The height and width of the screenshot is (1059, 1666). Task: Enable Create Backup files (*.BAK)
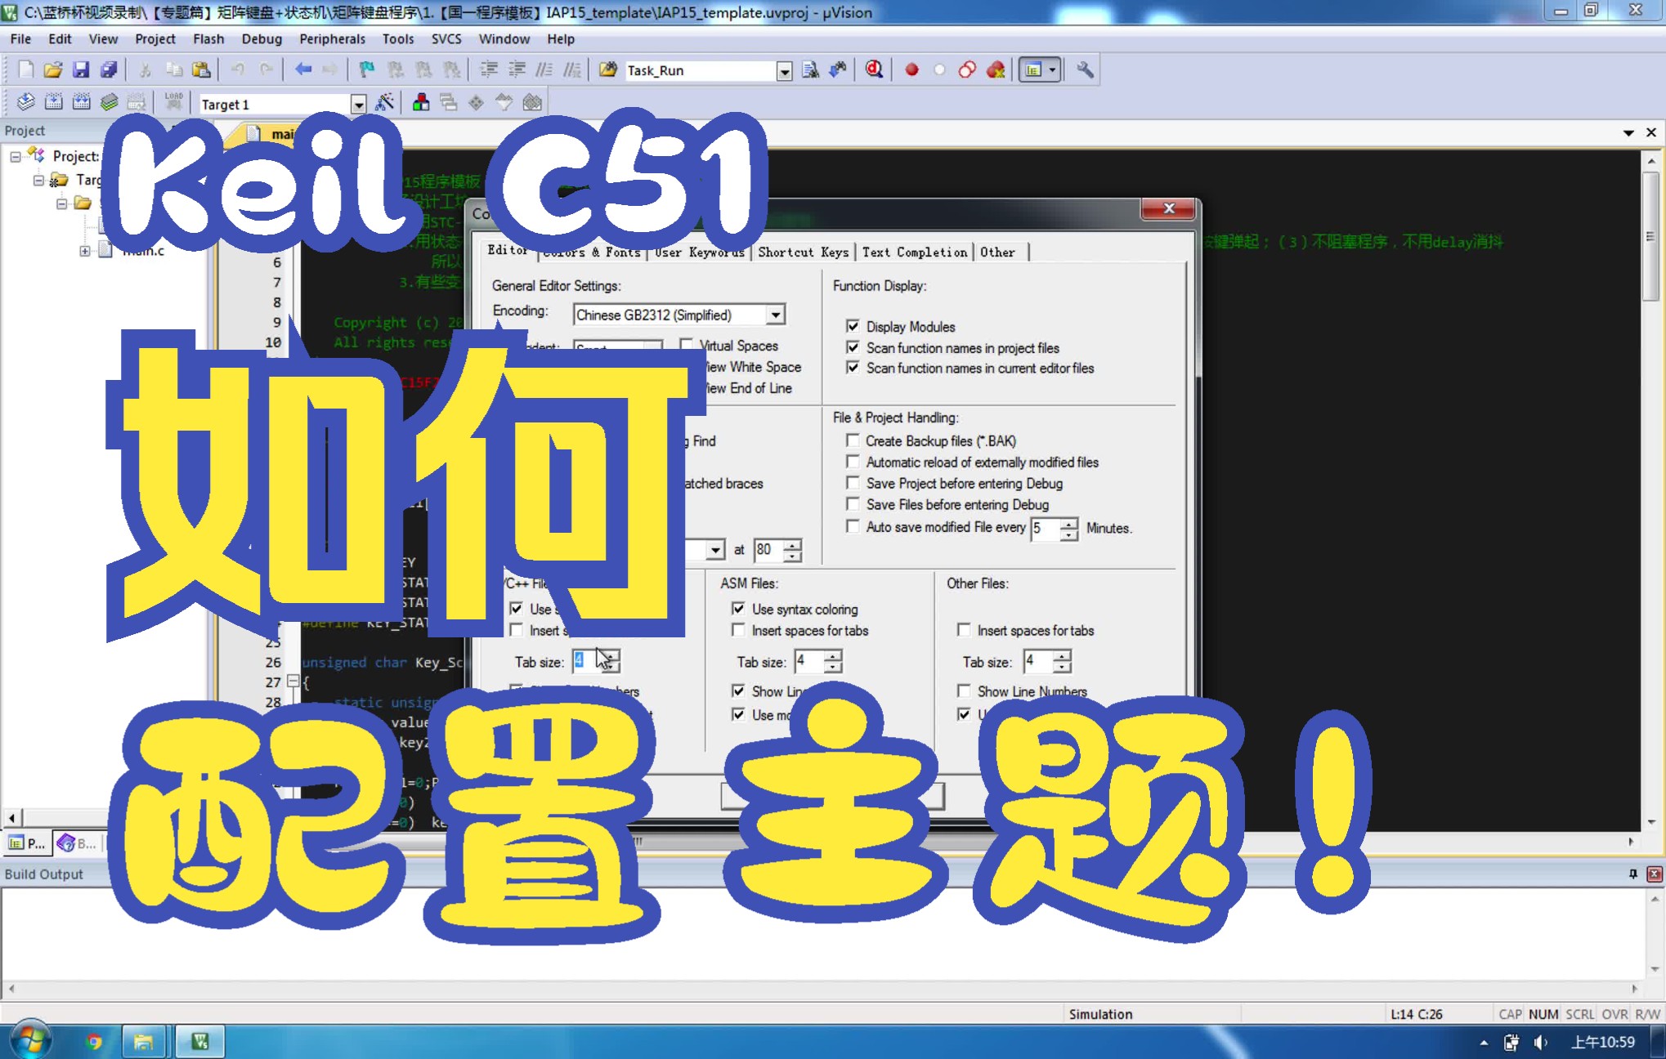[853, 441]
